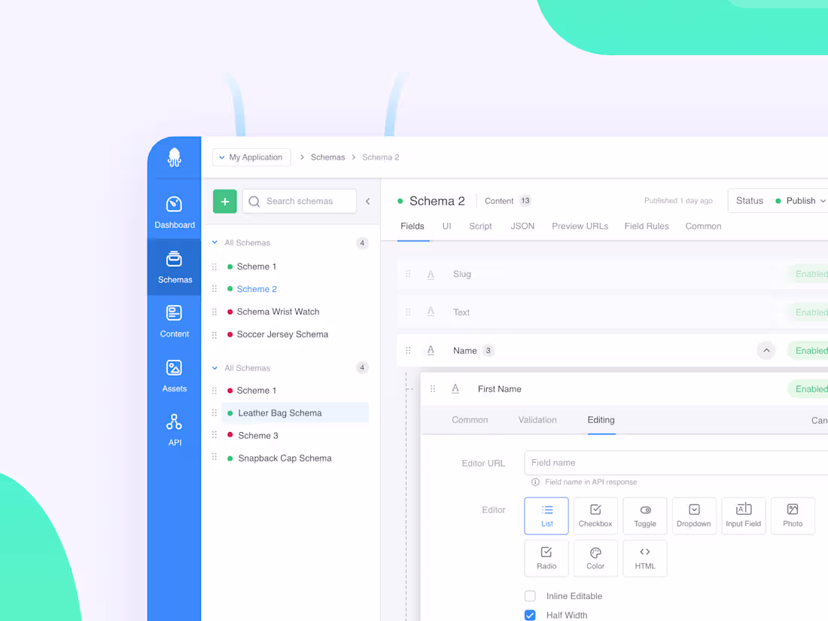Switch to the JSON tab
This screenshot has width=828, height=621.
coord(522,226)
